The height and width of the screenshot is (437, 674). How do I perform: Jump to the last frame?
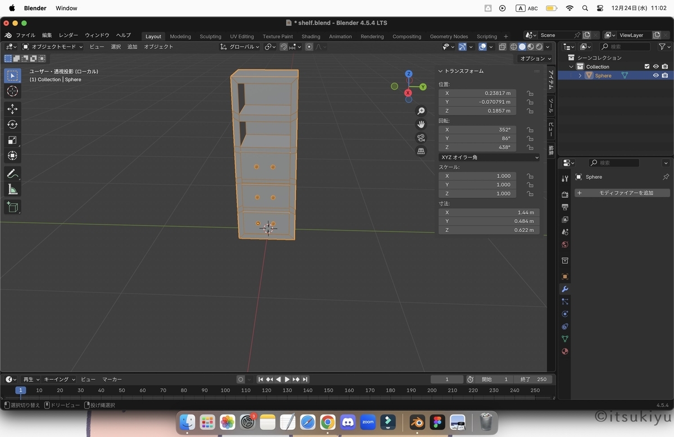coord(306,379)
